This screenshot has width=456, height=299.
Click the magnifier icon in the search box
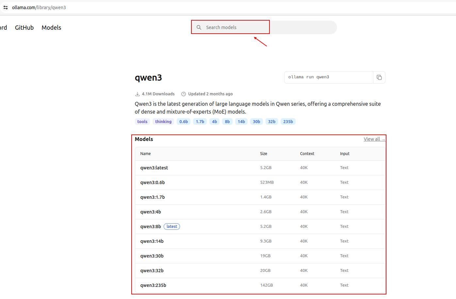[199, 27]
